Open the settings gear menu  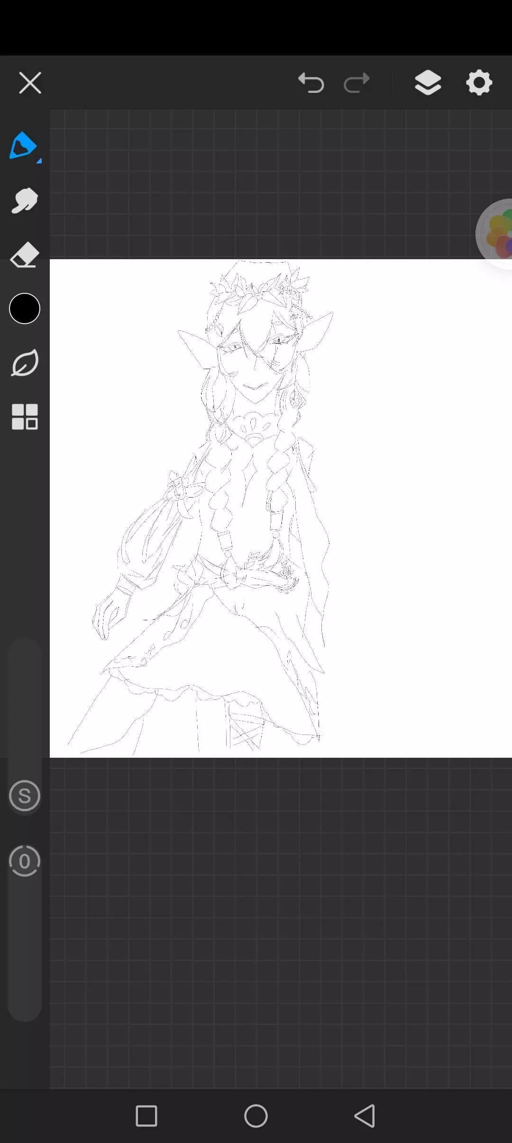click(479, 83)
